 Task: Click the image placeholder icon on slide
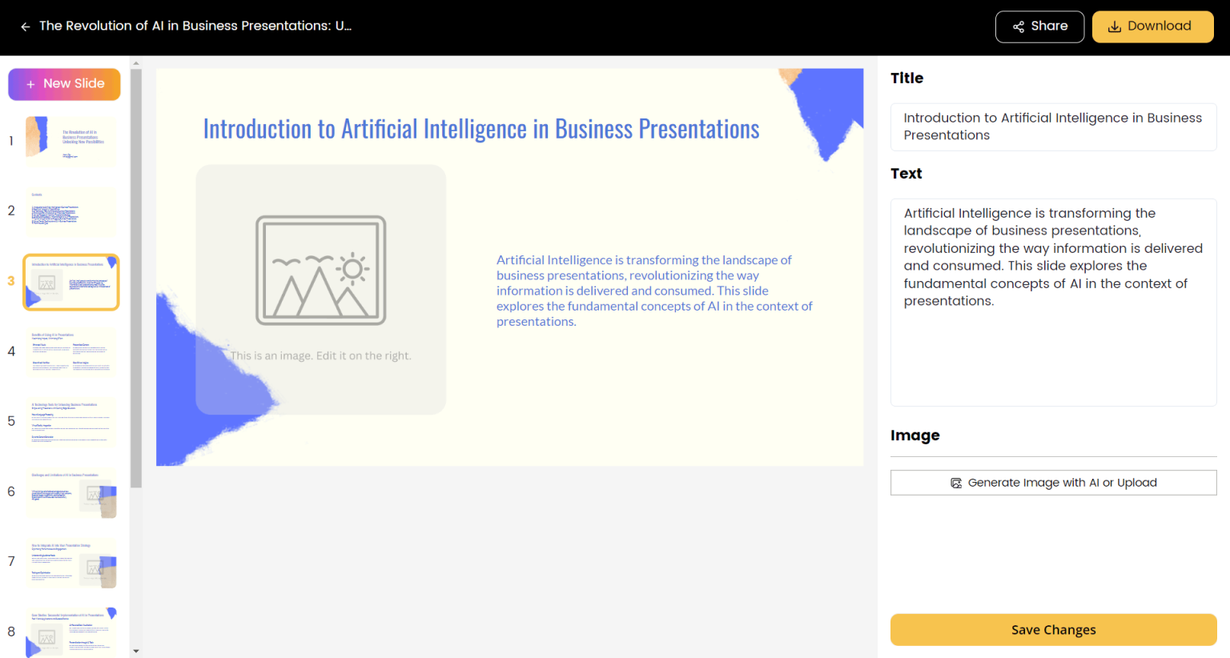pyautogui.click(x=320, y=271)
